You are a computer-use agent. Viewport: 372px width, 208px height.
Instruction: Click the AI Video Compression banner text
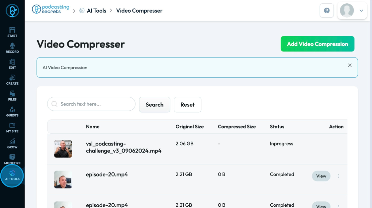point(65,67)
